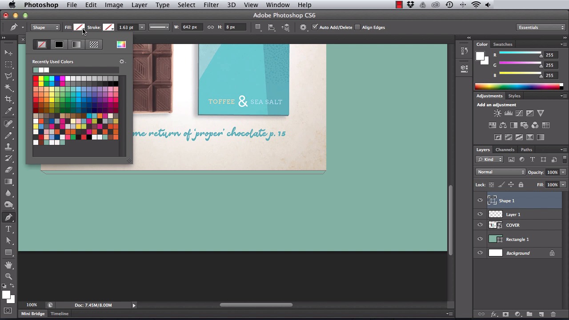Hide the Rectangle 1 layer
The image size is (569, 320).
point(480,239)
